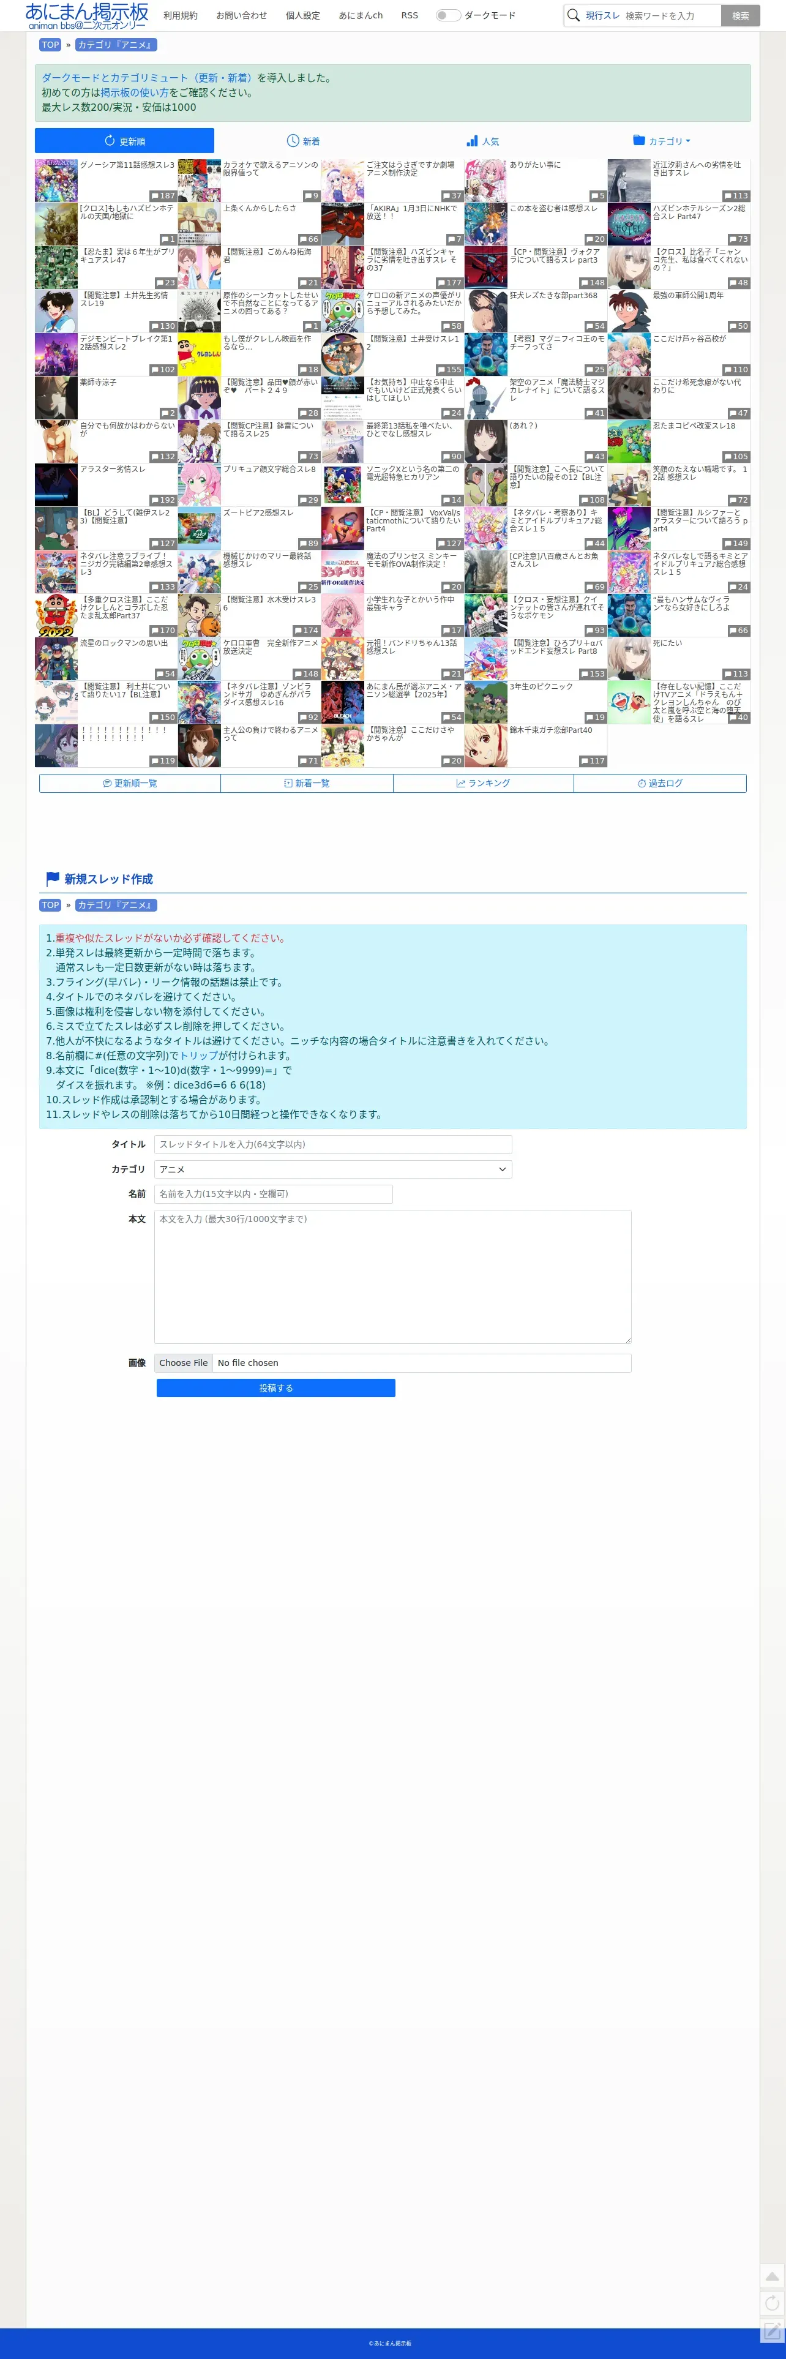The height and width of the screenshot is (2359, 786).
Task: Click the search magnifier icon in header
Action: point(574,15)
